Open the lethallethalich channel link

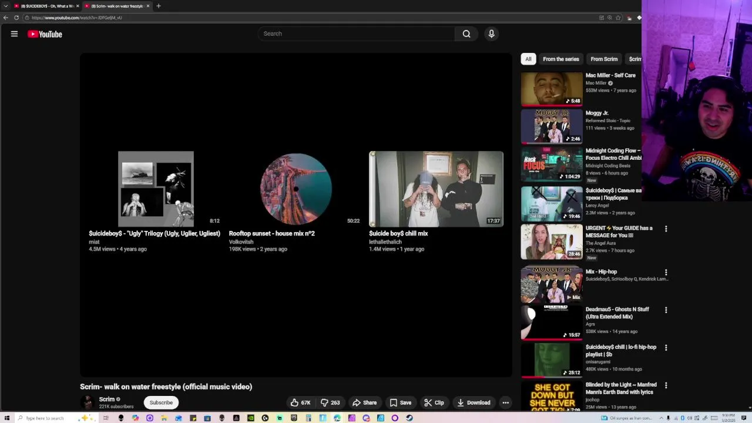pos(385,242)
